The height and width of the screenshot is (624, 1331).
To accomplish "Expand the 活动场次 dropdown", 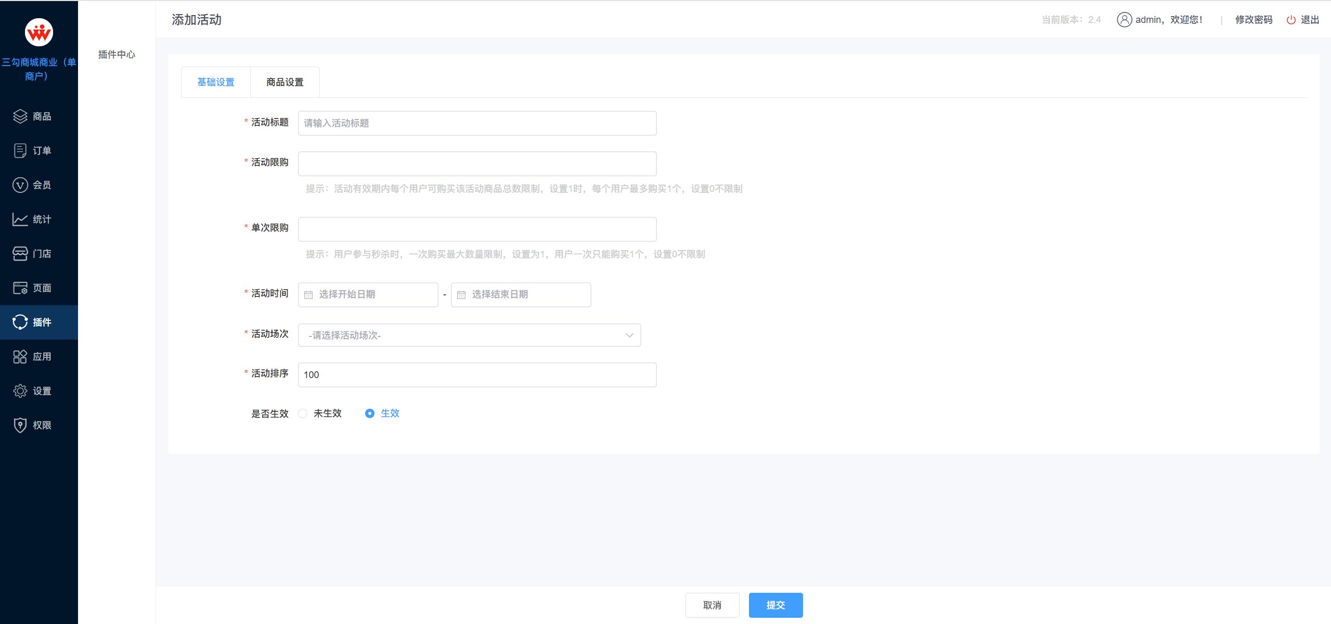I will click(x=469, y=335).
